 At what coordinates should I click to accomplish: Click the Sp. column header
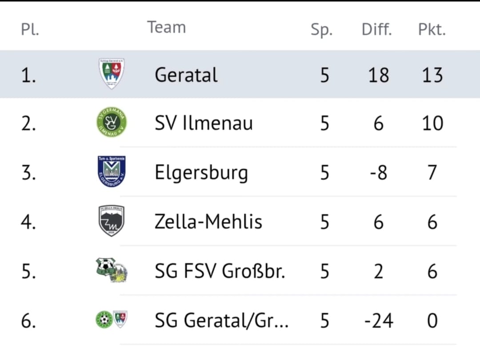point(321,30)
